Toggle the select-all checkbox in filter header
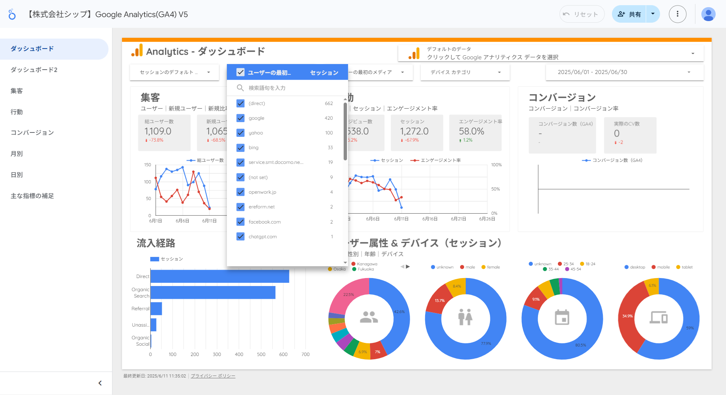Image resolution: width=726 pixels, height=395 pixels. click(x=240, y=72)
